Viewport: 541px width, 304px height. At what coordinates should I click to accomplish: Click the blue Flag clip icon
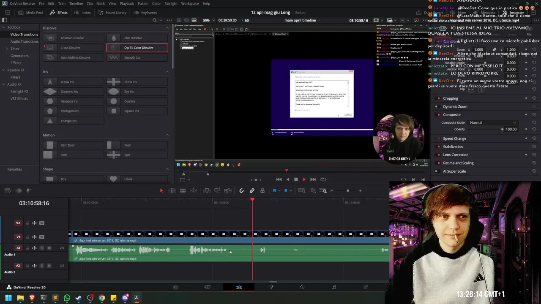pos(274,191)
